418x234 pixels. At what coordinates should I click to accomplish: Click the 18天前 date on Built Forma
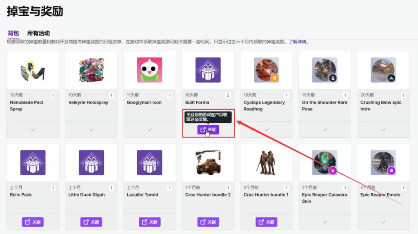point(191,95)
